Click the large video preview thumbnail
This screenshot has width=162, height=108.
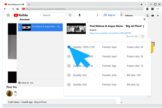[x=76, y=29]
